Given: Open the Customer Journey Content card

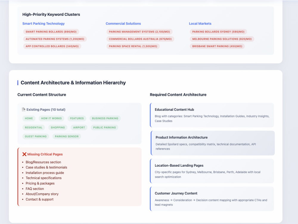Looking at the screenshot, I should 212,199.
